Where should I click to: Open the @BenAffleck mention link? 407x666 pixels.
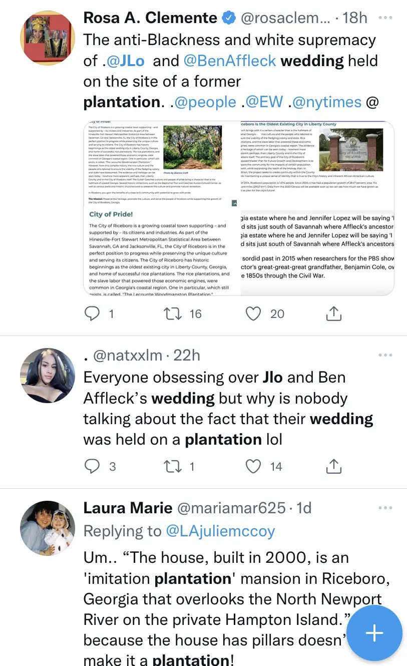click(x=230, y=61)
